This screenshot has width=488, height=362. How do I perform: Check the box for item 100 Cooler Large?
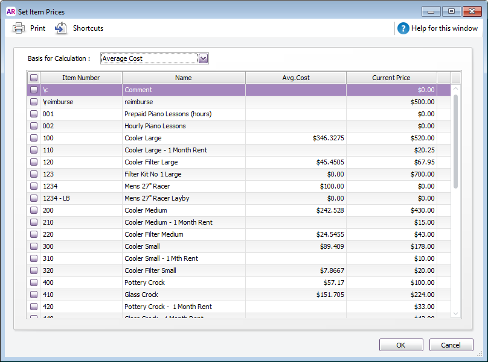(34, 138)
